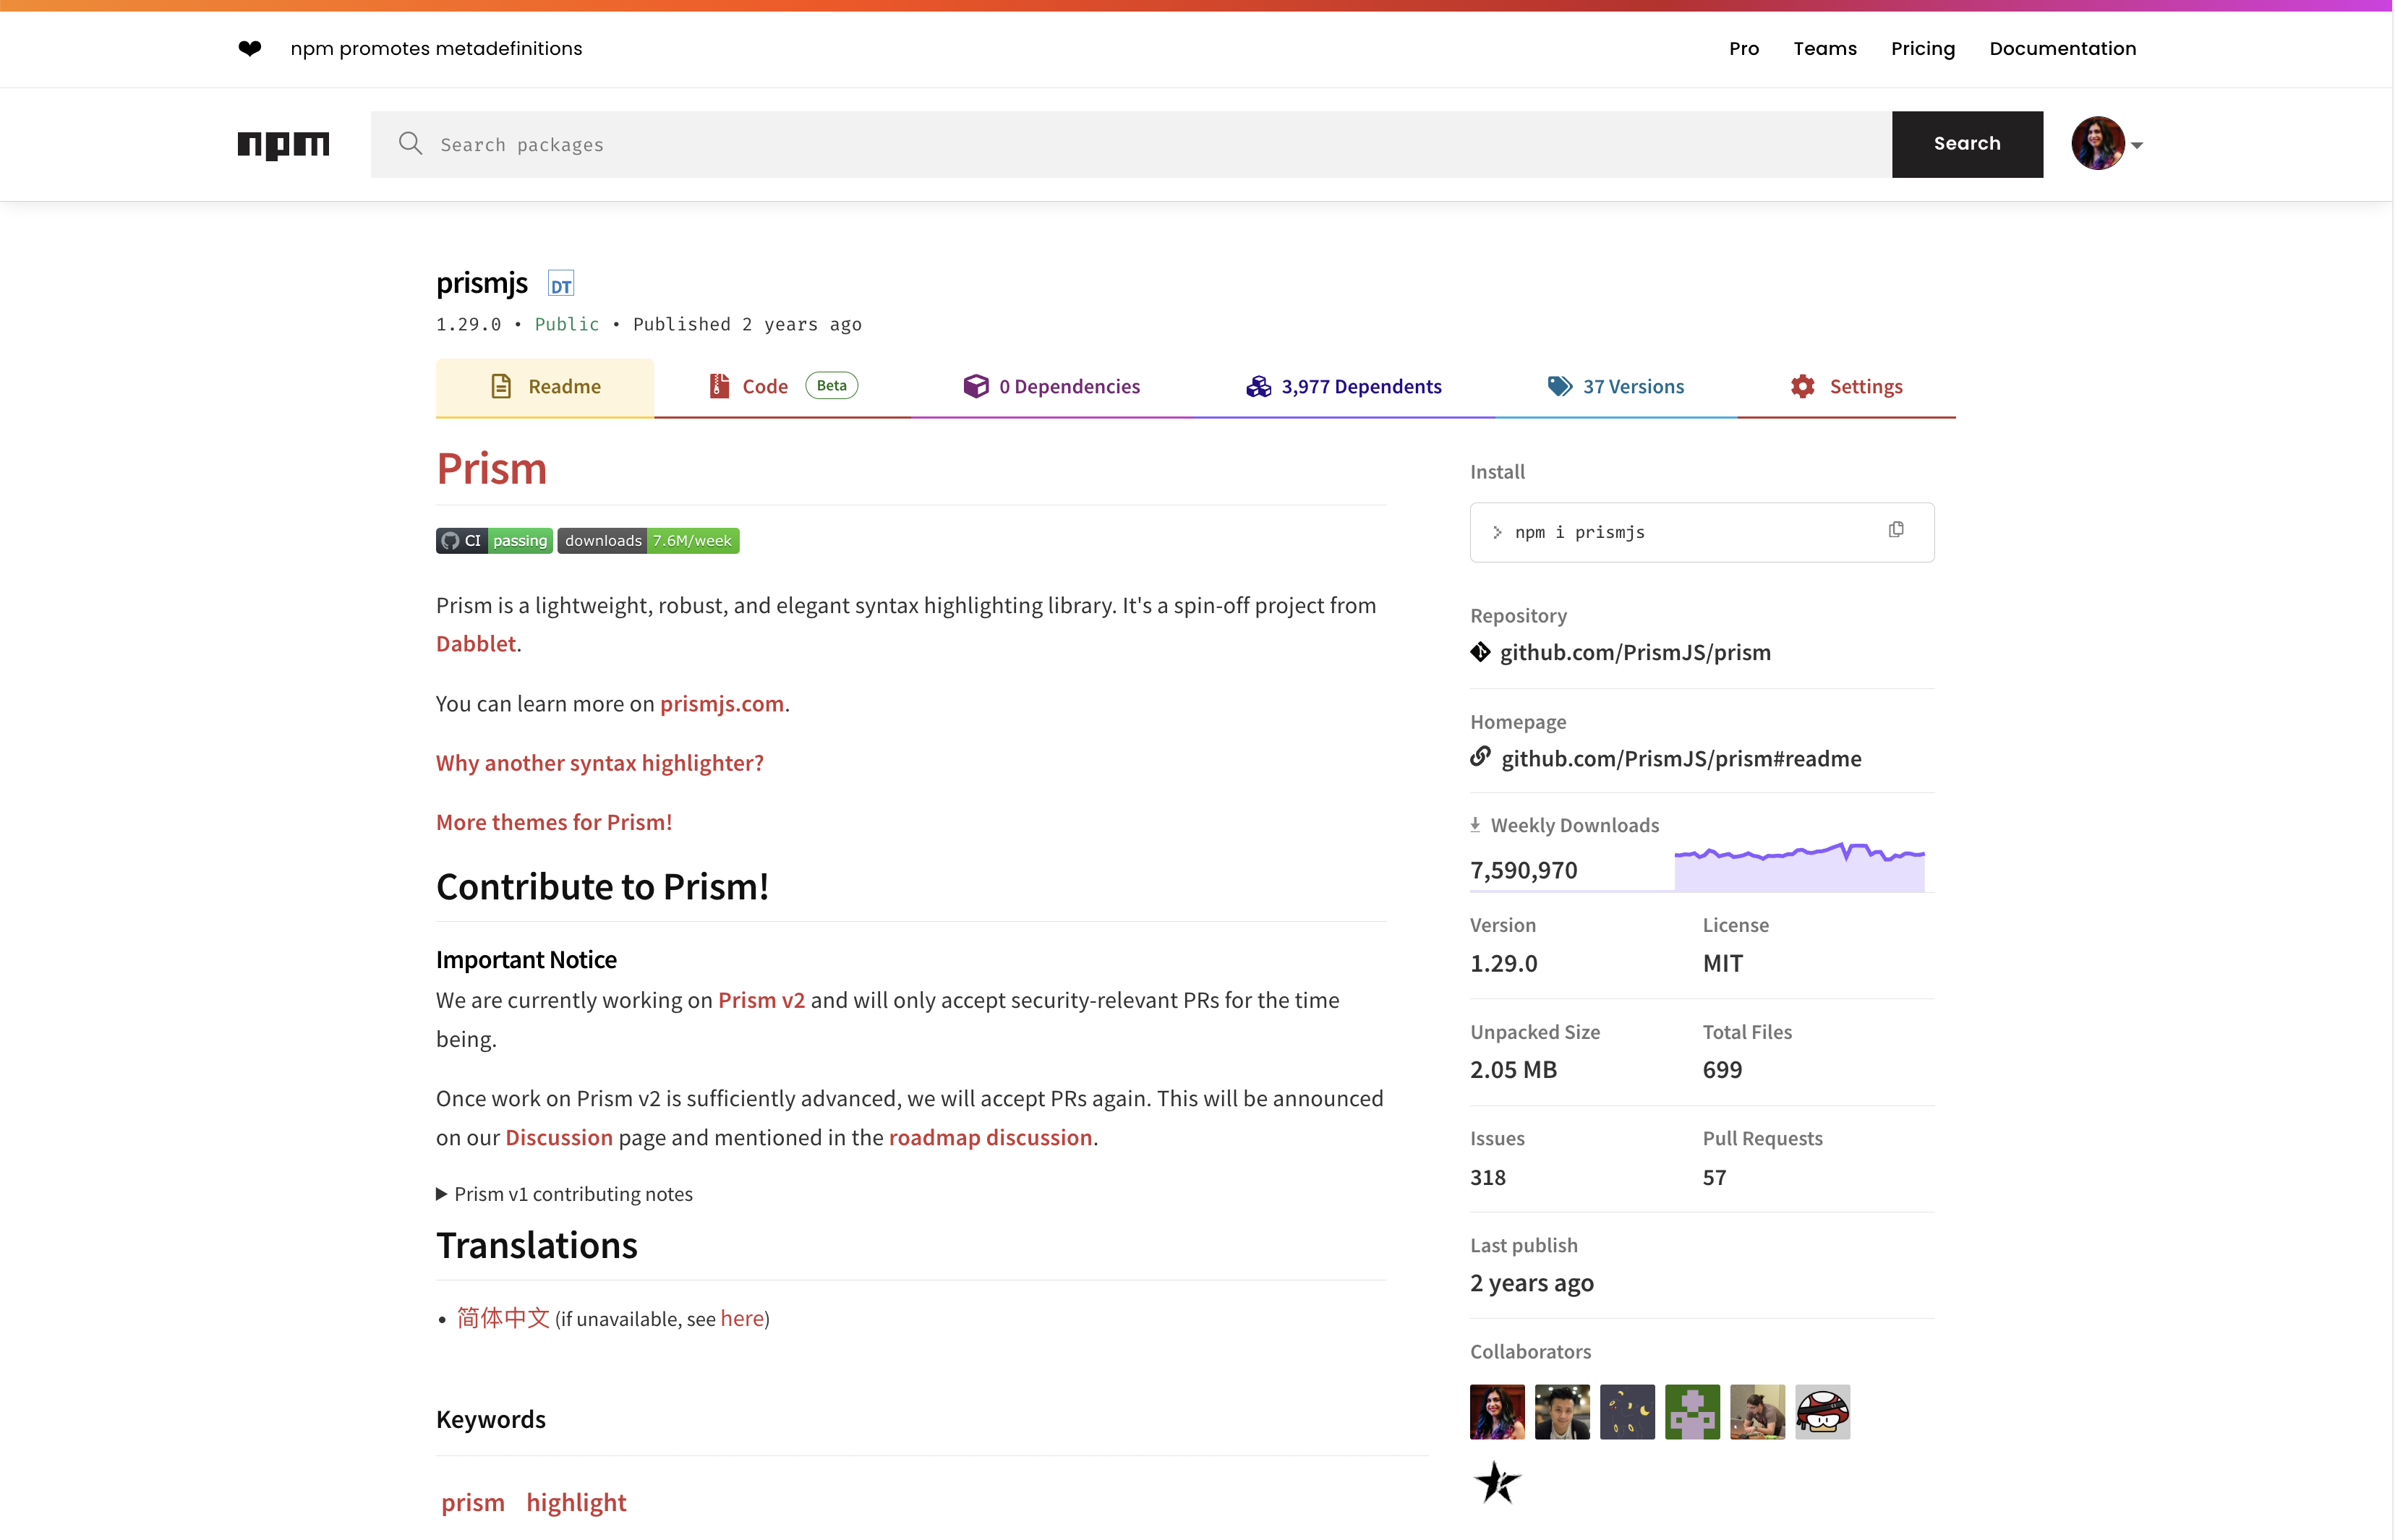
Task: Click the homepage link chain icon
Action: [x=1480, y=757]
